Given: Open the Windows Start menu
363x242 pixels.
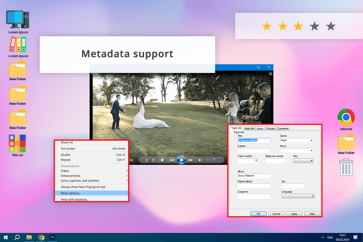Looking at the screenshot, I should click(x=6, y=237).
